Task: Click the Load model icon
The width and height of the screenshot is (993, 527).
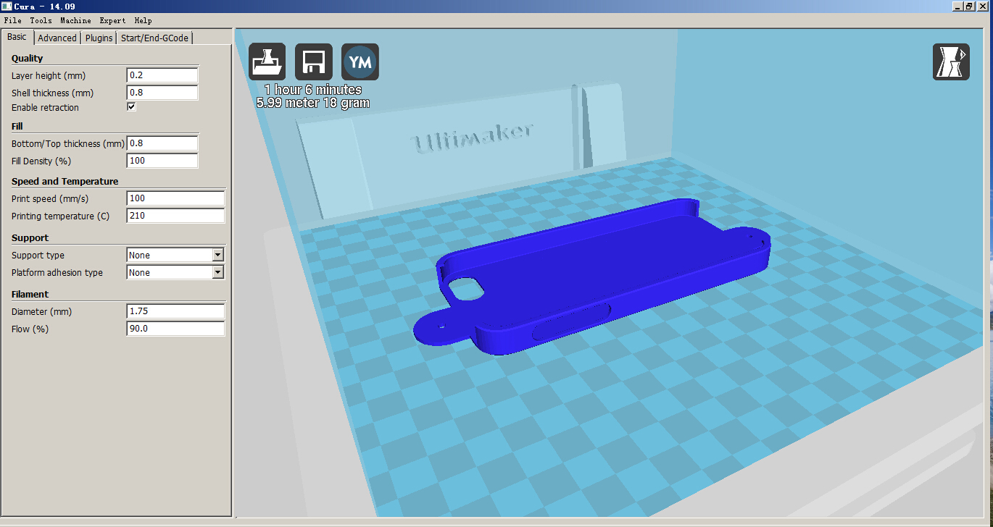Action: (267, 62)
